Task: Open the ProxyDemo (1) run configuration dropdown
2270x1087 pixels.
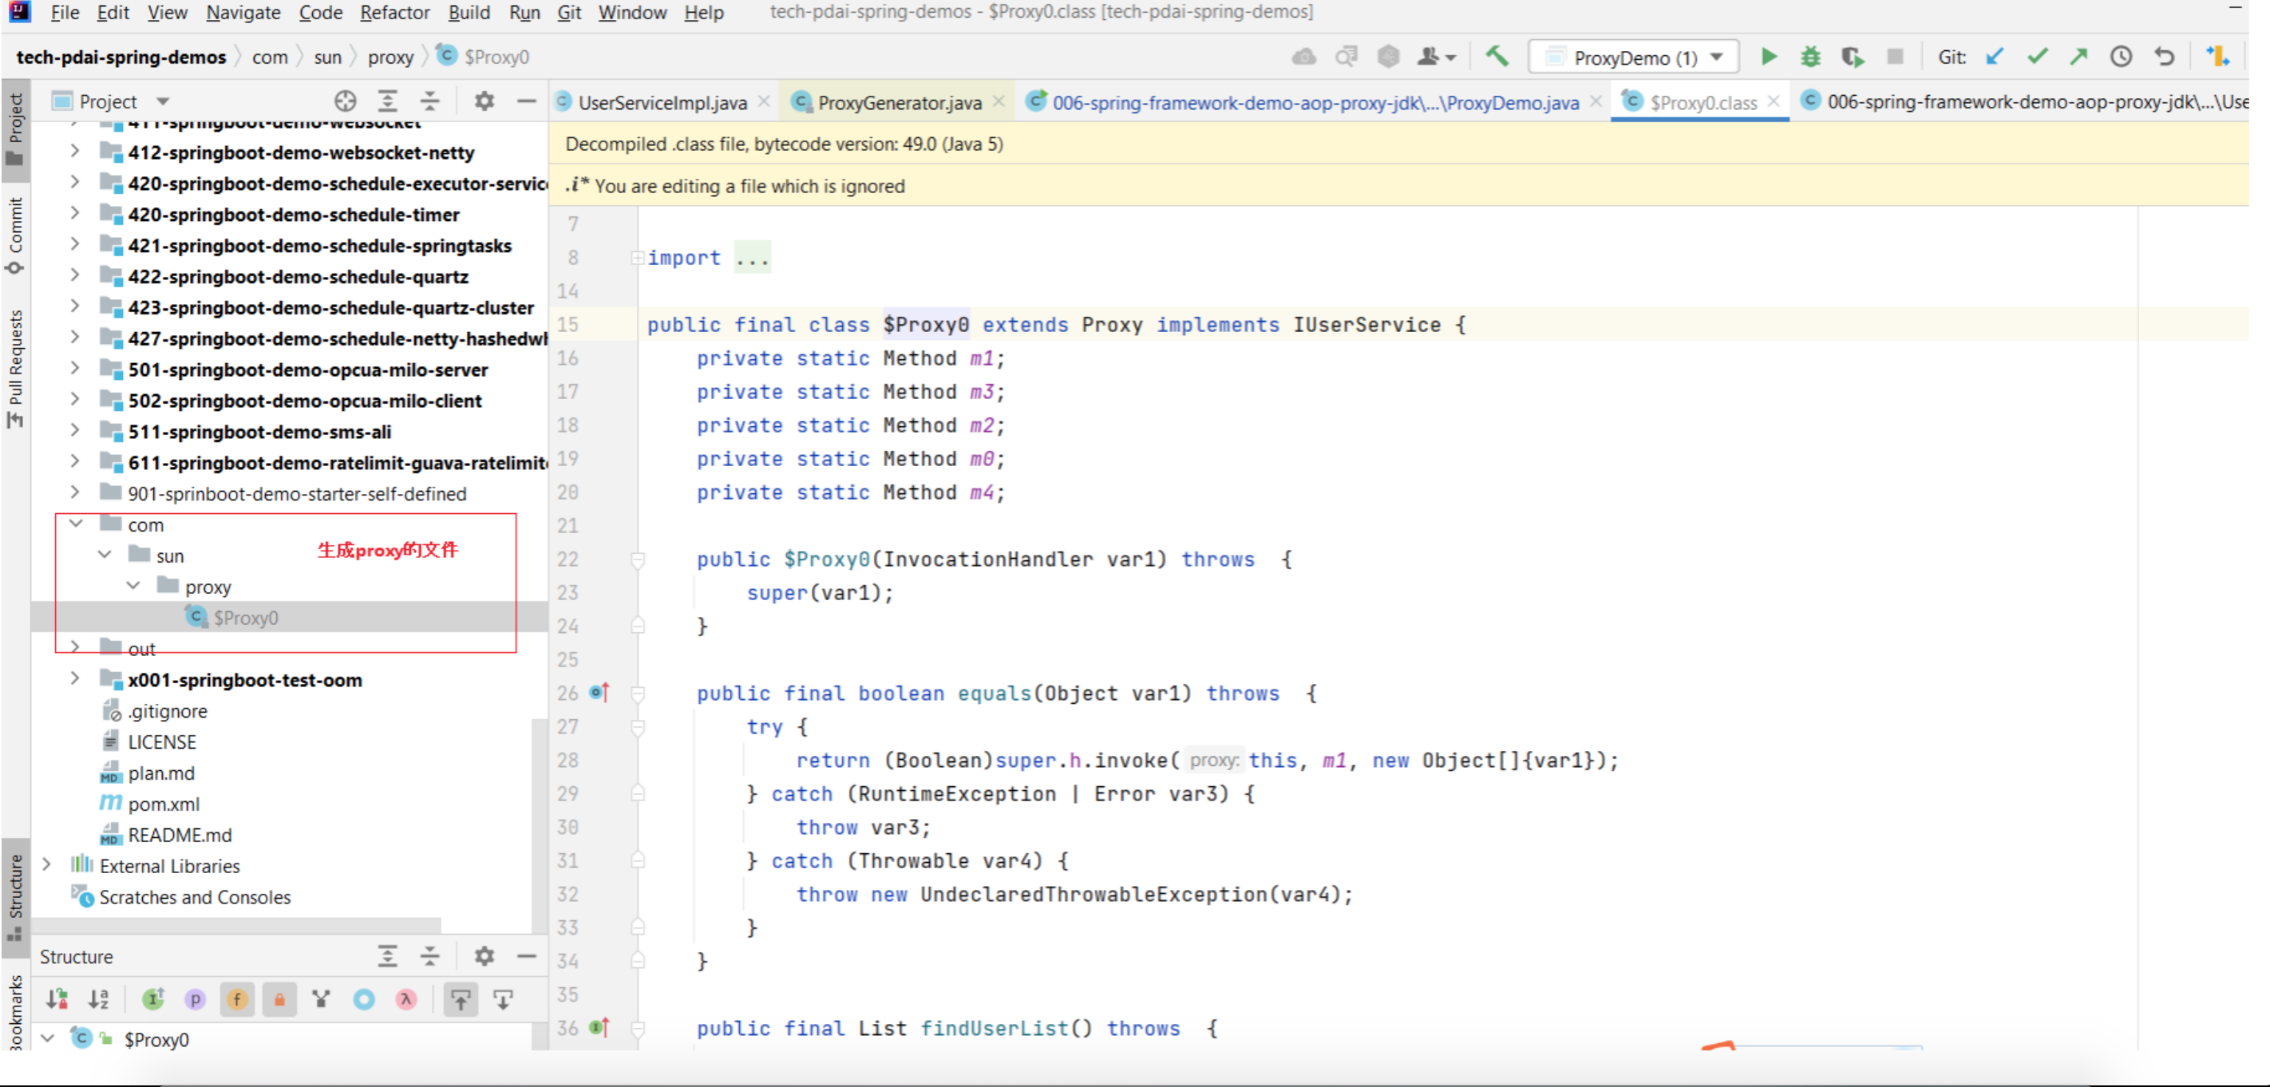Action: 1634,57
